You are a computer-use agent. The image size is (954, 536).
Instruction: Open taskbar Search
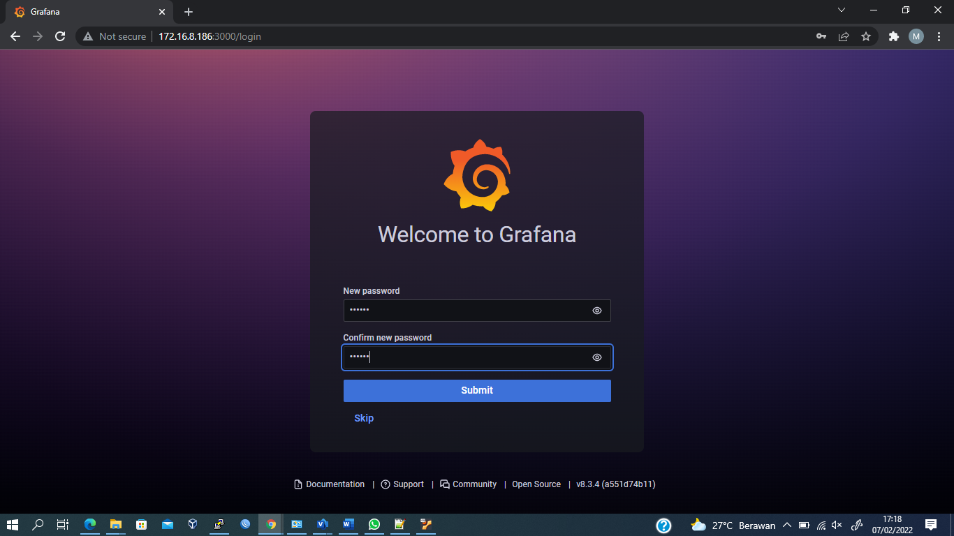coord(38,525)
